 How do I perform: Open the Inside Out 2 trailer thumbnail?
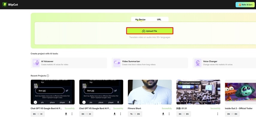pyautogui.click(x=240, y=92)
